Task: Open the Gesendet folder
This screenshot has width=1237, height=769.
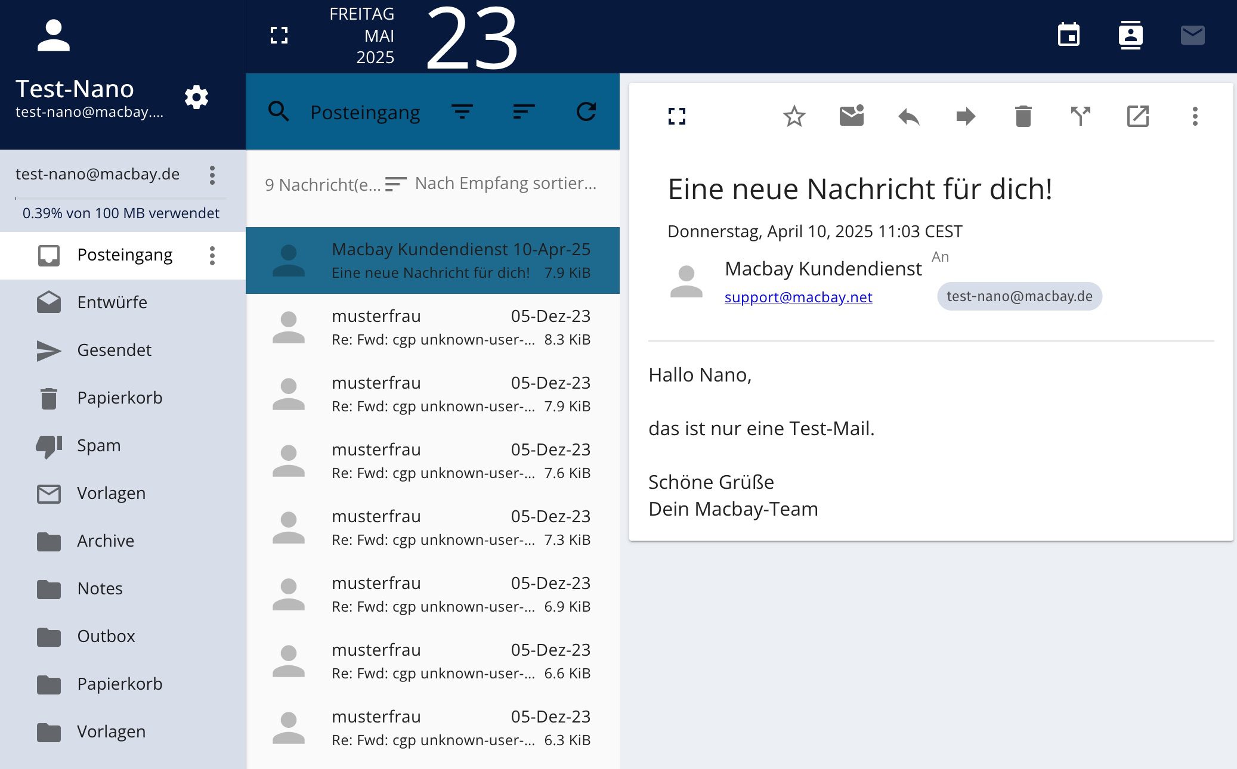Action: coord(123,351)
